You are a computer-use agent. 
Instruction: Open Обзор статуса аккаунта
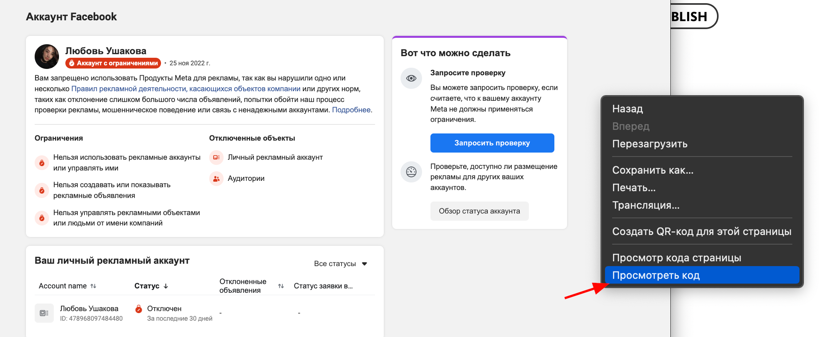[x=479, y=211]
